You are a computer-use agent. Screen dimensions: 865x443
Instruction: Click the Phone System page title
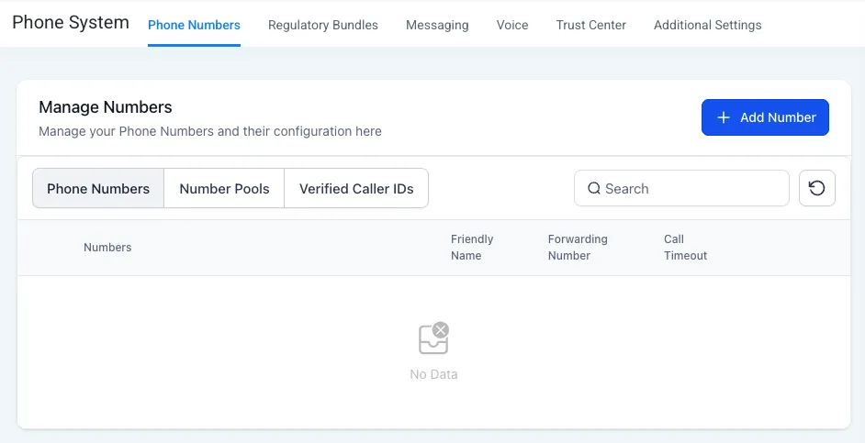pyautogui.click(x=71, y=23)
